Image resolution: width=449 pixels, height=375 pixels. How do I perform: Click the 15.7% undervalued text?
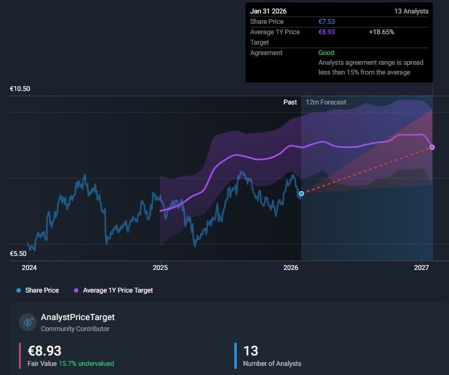click(x=86, y=363)
